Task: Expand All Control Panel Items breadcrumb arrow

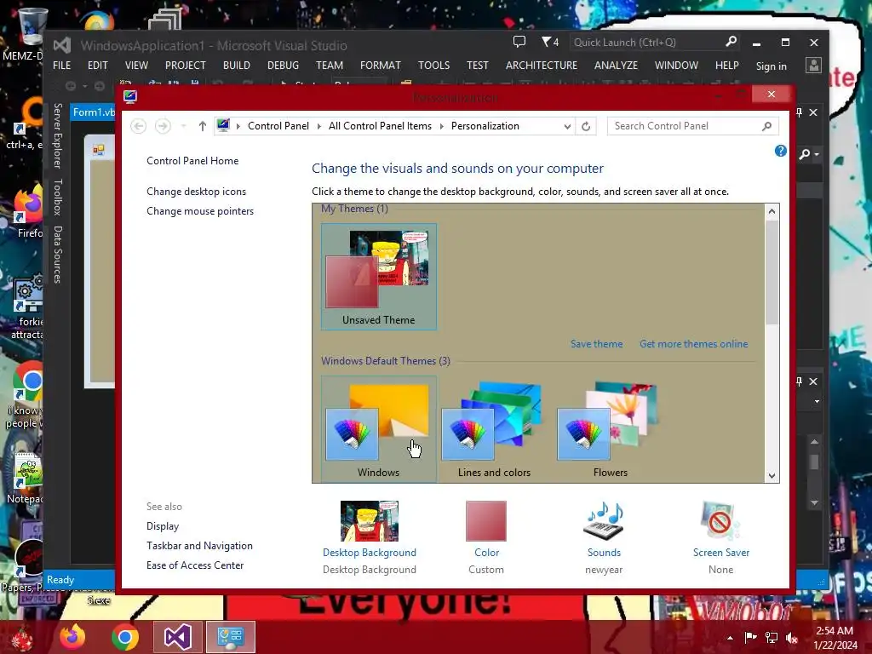Action: click(442, 126)
